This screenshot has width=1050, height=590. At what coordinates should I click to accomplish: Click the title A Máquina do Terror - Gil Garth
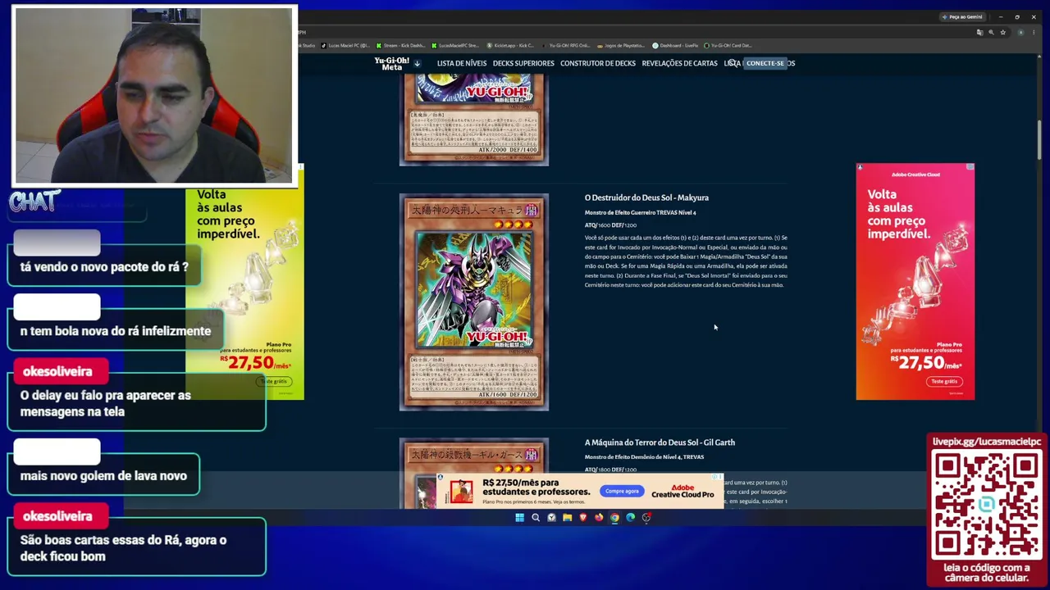(x=660, y=442)
